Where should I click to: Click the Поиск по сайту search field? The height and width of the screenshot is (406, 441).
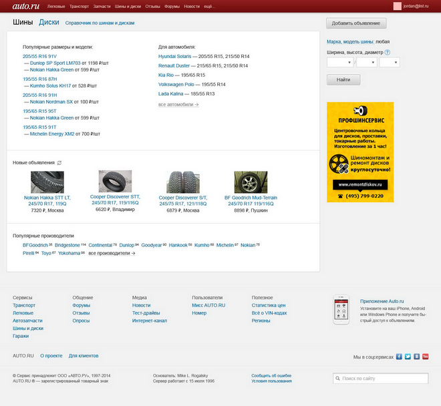(x=381, y=379)
